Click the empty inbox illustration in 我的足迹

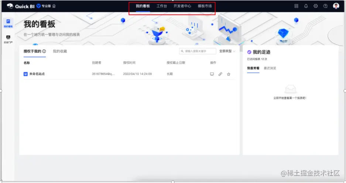[290, 89]
